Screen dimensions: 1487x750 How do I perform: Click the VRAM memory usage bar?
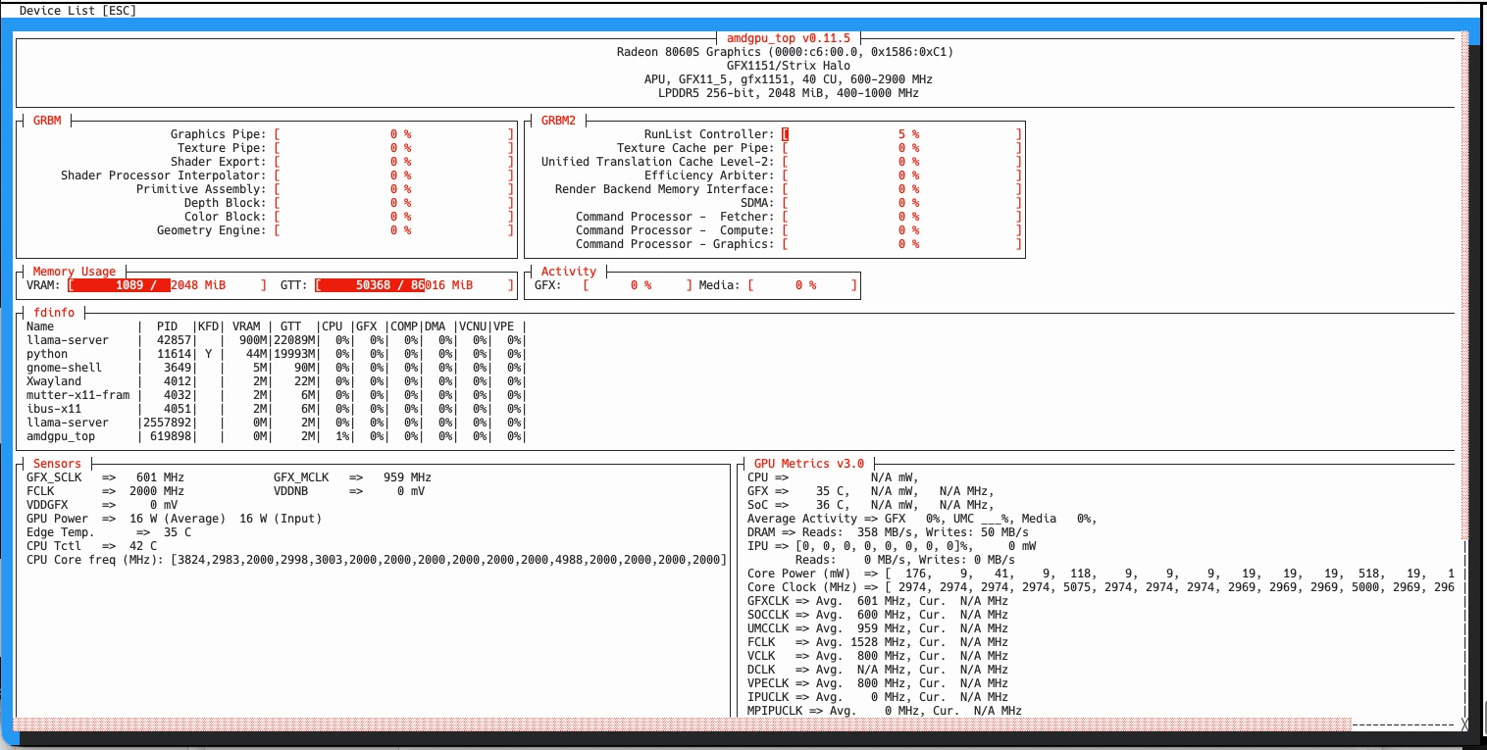(x=167, y=285)
